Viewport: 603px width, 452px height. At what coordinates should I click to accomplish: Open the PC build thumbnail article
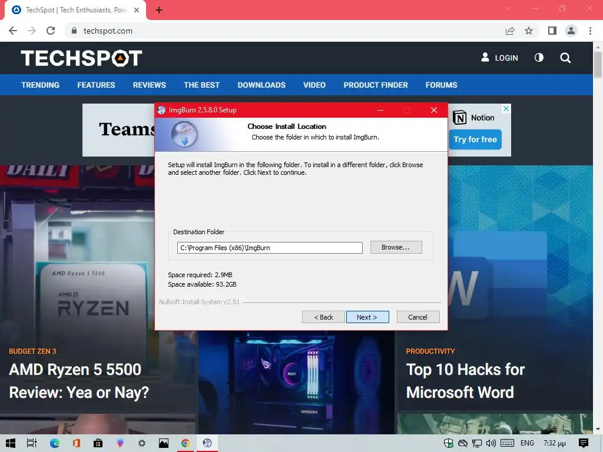[296, 383]
